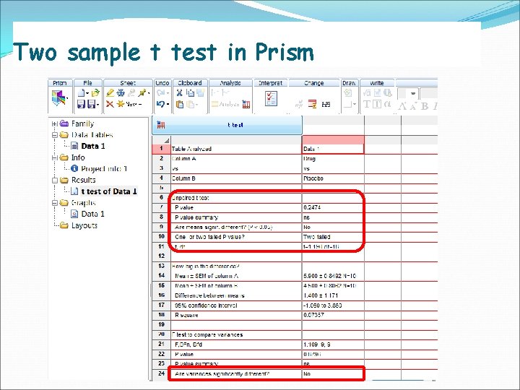Click the Prism logo button
Screen dimensions: 520x390
tap(58, 98)
